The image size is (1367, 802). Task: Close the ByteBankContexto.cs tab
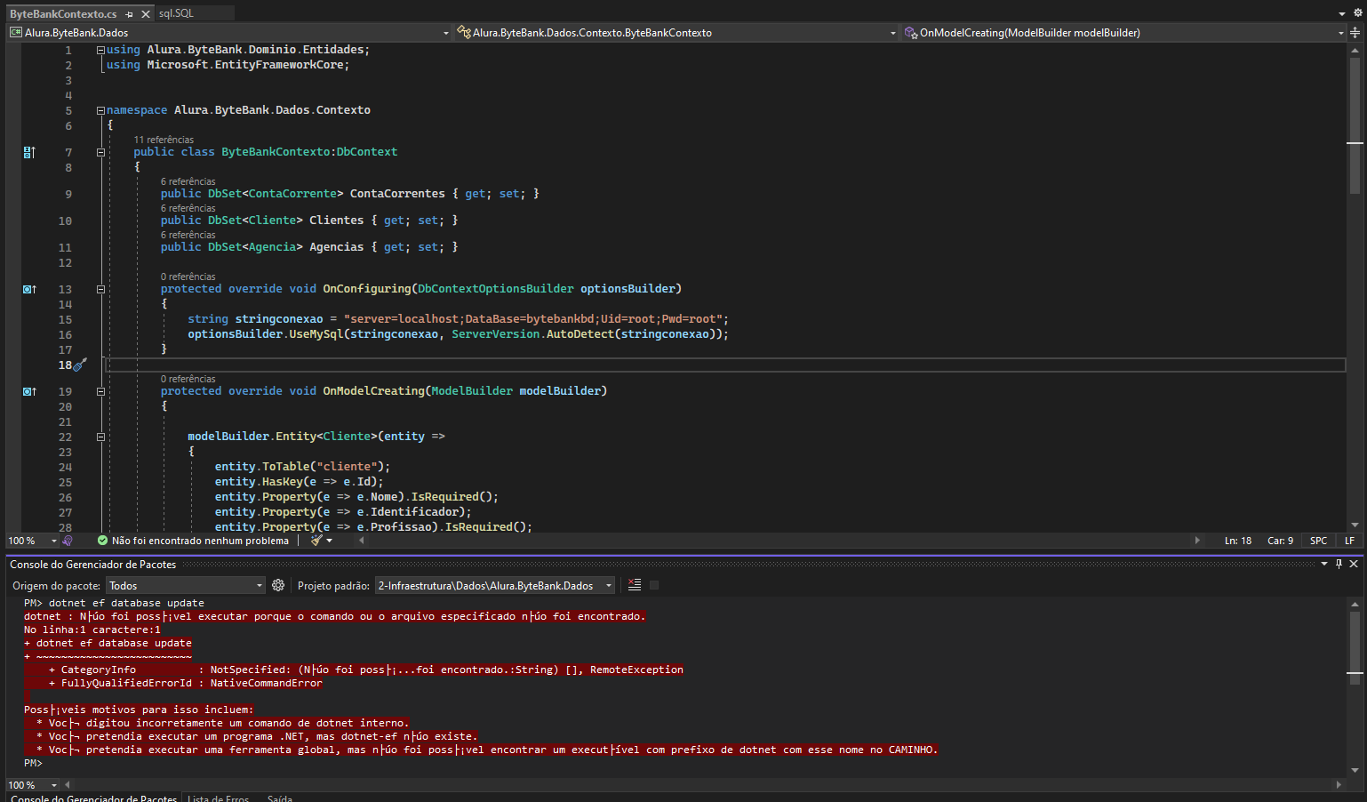pos(146,14)
